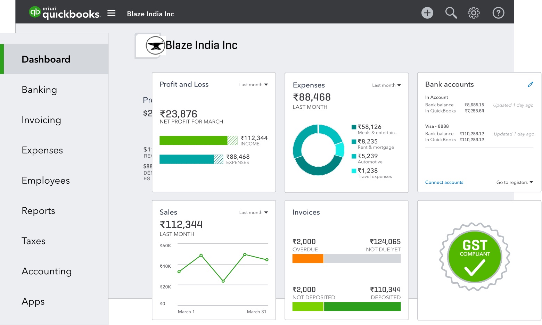Edit Bank accounts using pencil icon
Viewport: 542px width, 325px height.
(x=530, y=84)
